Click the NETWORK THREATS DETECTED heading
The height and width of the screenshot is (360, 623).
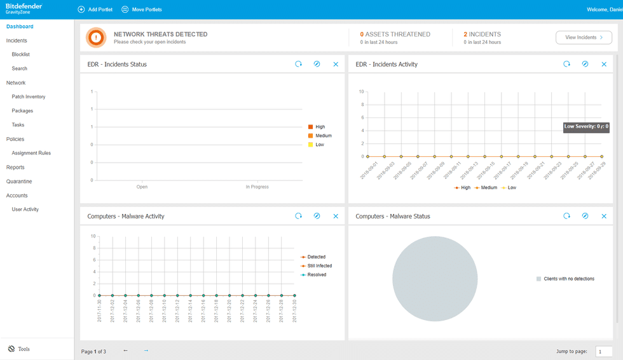coord(160,34)
